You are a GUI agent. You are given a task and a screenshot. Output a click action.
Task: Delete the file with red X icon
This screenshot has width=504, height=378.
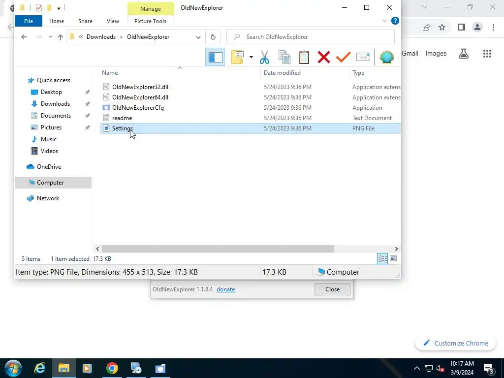(324, 57)
